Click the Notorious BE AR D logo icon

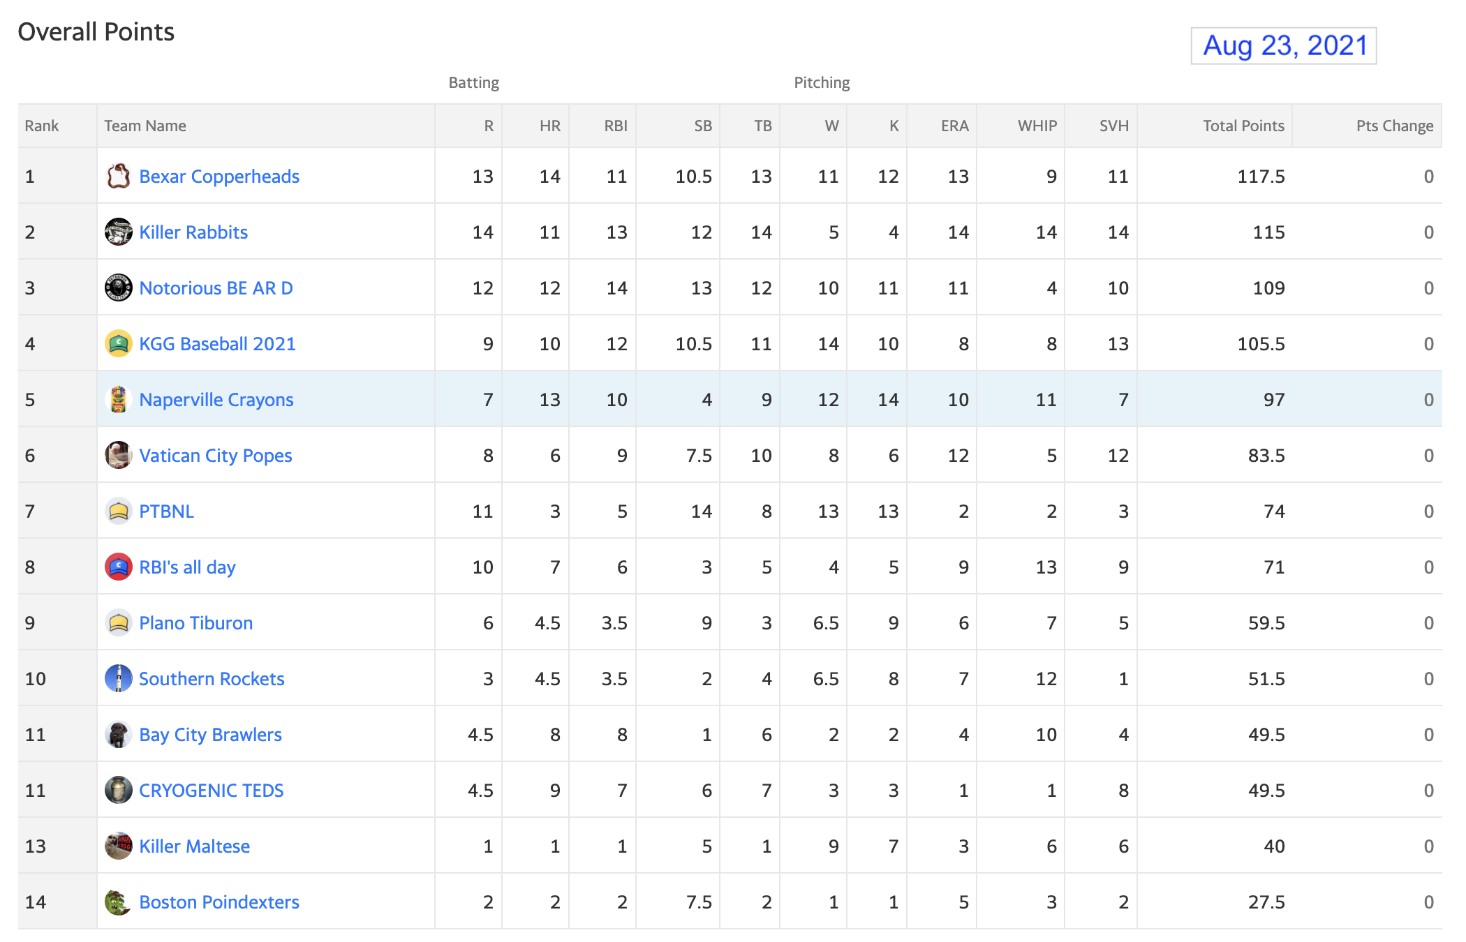click(118, 287)
